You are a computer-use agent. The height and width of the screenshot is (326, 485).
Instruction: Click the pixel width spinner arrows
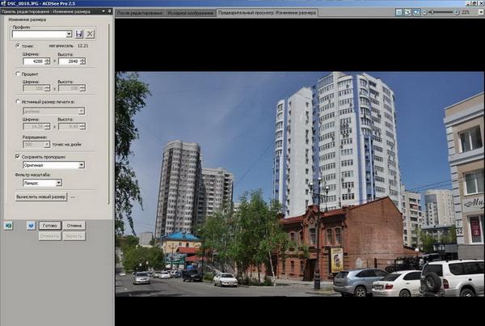tap(47, 61)
